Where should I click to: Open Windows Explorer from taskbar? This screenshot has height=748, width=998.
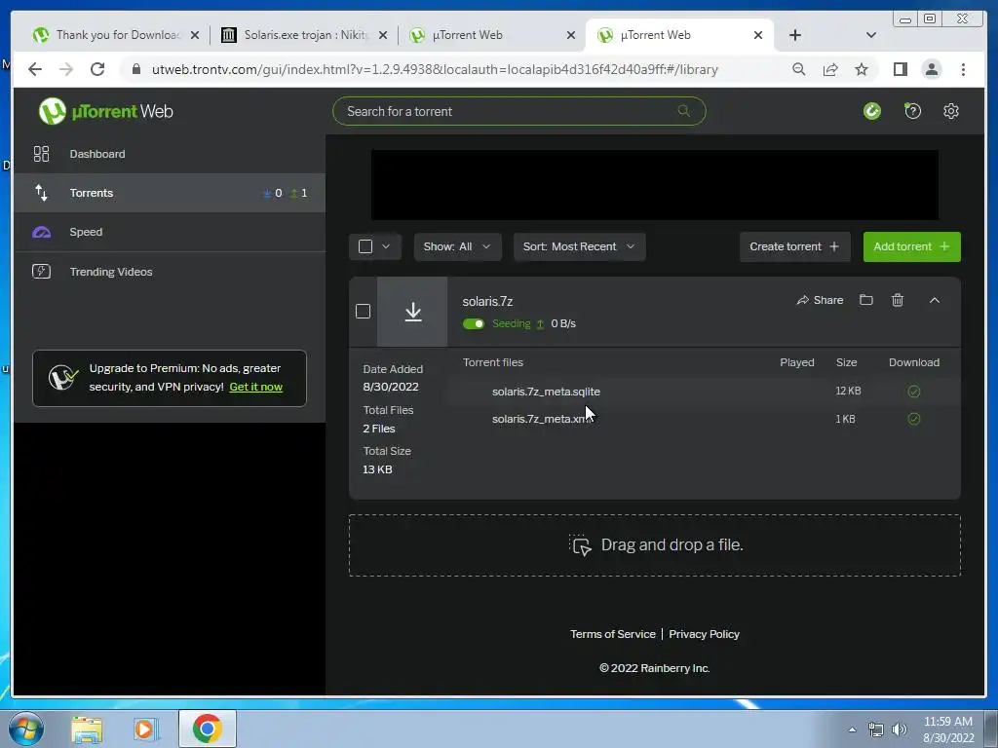point(87,729)
